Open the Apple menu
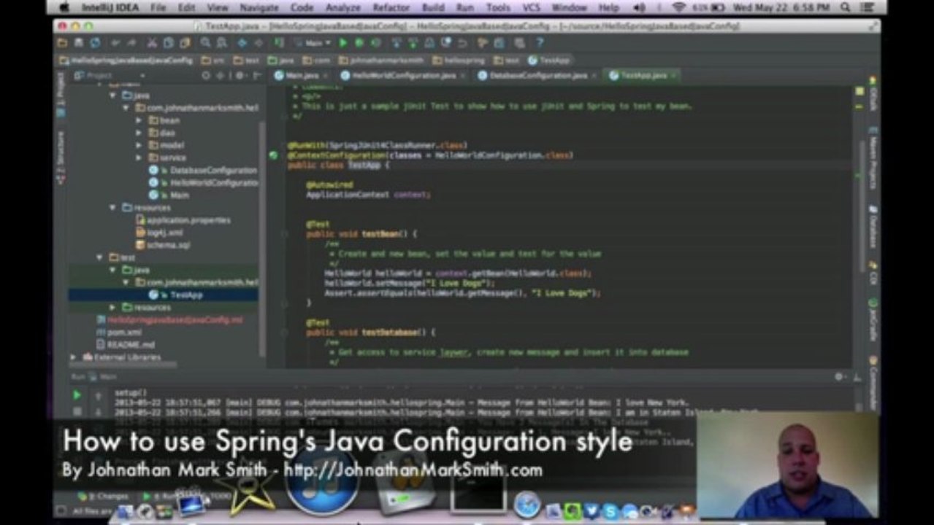The image size is (934, 525). [x=64, y=7]
